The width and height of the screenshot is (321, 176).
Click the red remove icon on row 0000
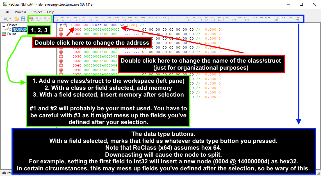(61, 29)
